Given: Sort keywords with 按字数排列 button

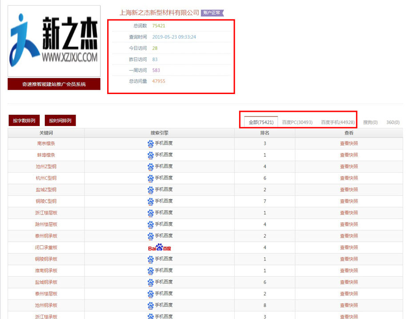Looking at the screenshot, I should (x=24, y=120).
